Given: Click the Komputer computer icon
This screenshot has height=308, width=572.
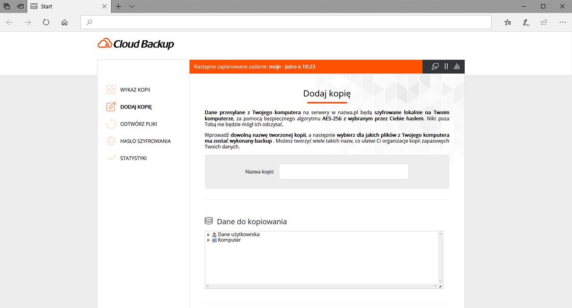Looking at the screenshot, I should (214, 240).
